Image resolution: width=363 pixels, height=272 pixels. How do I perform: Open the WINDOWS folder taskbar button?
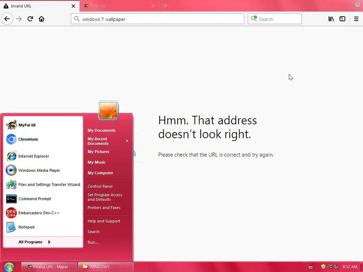click(x=106, y=267)
